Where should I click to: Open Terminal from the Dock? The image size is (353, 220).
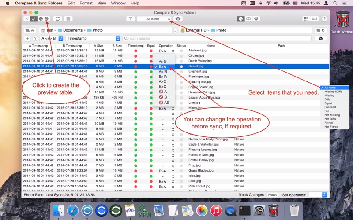pos(245,211)
